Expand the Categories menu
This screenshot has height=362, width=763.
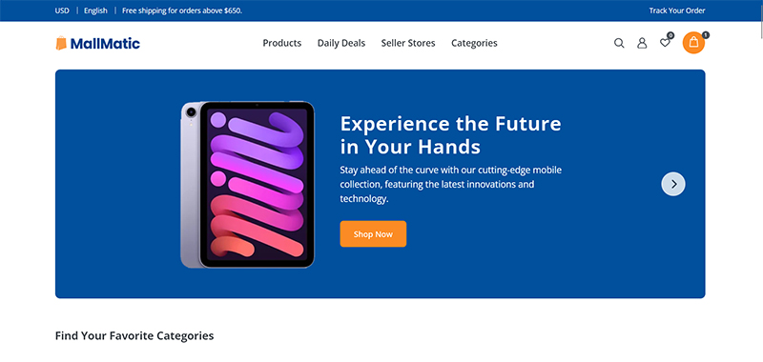click(x=474, y=43)
